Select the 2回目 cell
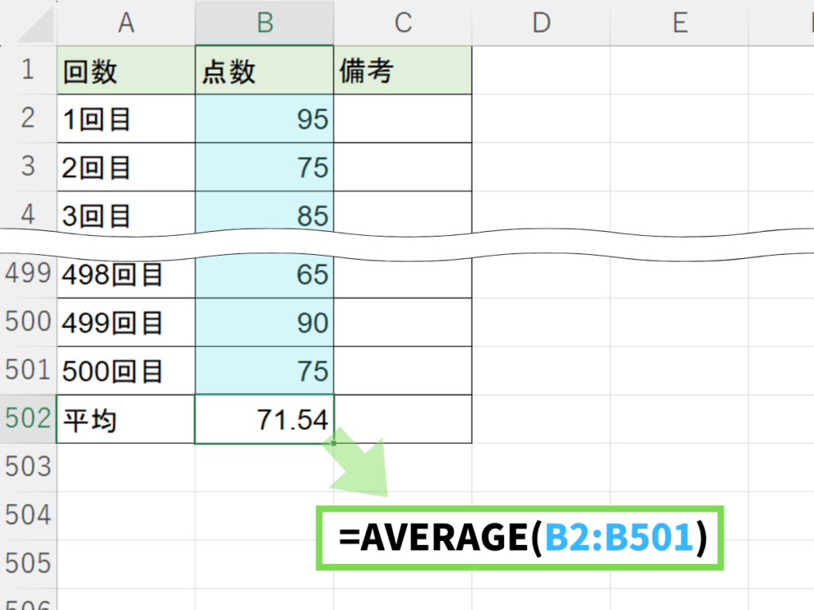 pos(126,168)
